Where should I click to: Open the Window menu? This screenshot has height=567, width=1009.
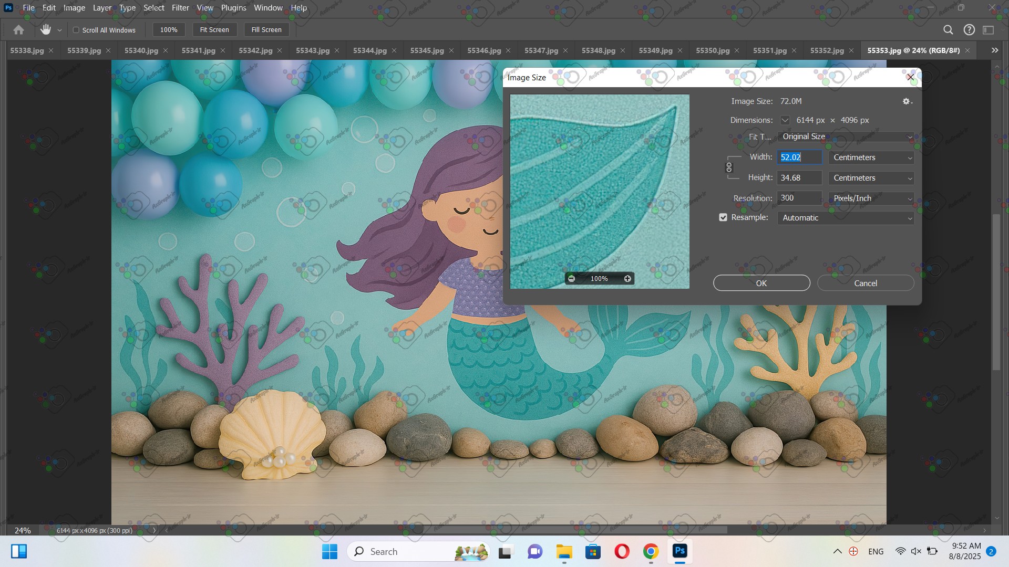(268, 8)
